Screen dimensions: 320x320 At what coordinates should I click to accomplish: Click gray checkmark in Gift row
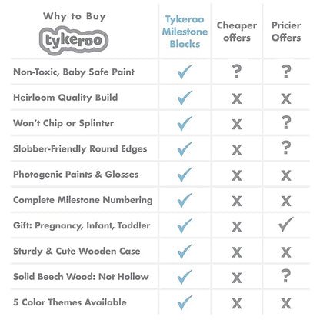286,224
